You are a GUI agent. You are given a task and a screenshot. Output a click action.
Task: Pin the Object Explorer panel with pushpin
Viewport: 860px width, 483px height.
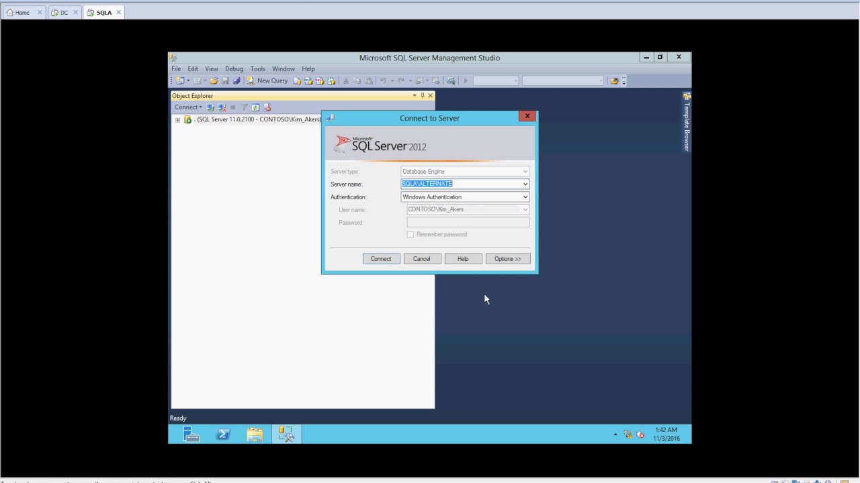tap(423, 95)
